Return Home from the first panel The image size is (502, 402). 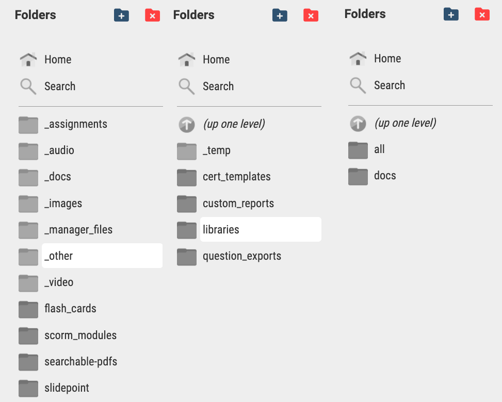click(57, 59)
